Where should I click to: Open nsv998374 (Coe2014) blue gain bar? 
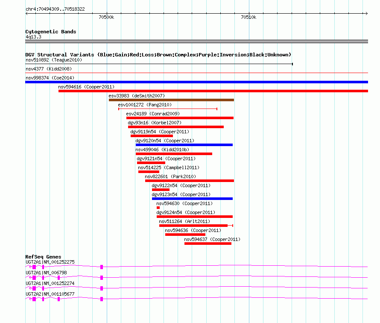(196, 82)
